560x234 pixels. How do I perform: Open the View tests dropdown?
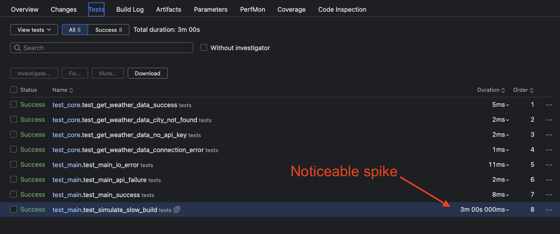click(x=34, y=30)
